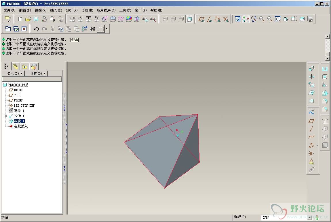Measure an angle with the angle icon
The width and height of the screenshot is (331, 222).
tap(80, 19)
